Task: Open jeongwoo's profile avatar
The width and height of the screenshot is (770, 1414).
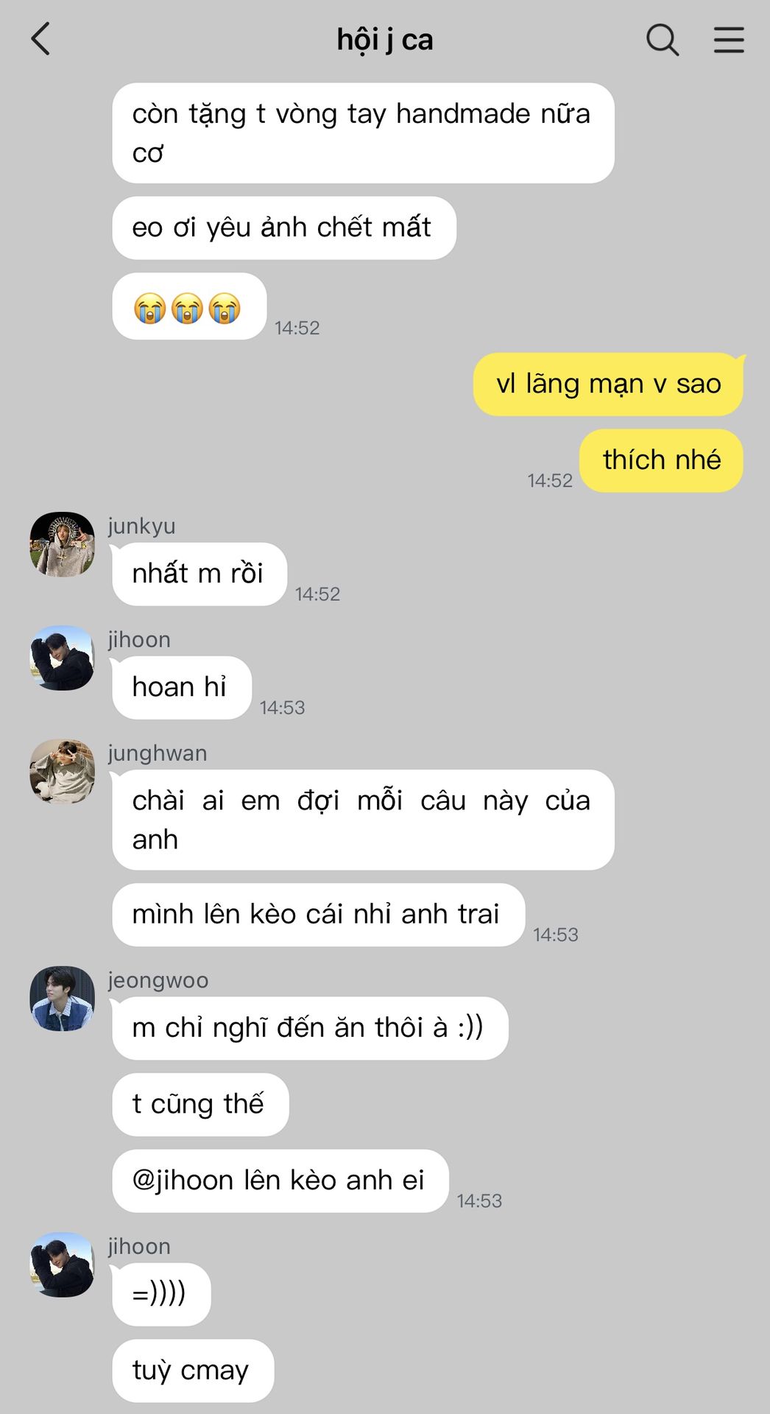Action: point(63,999)
